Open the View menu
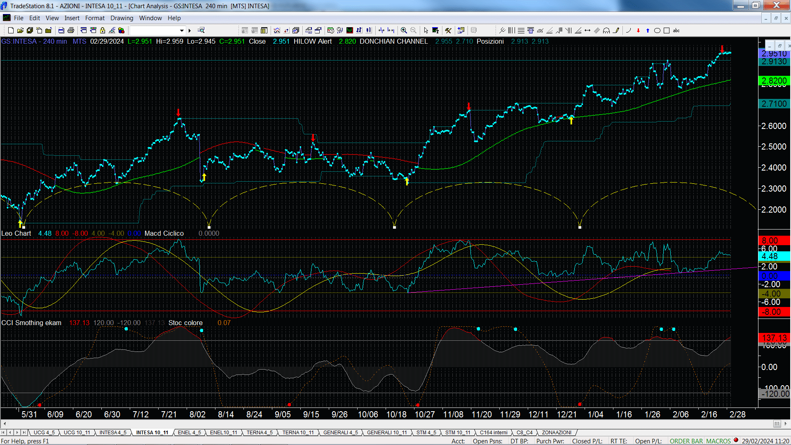Viewport: 791px width, 445px height. [52, 18]
